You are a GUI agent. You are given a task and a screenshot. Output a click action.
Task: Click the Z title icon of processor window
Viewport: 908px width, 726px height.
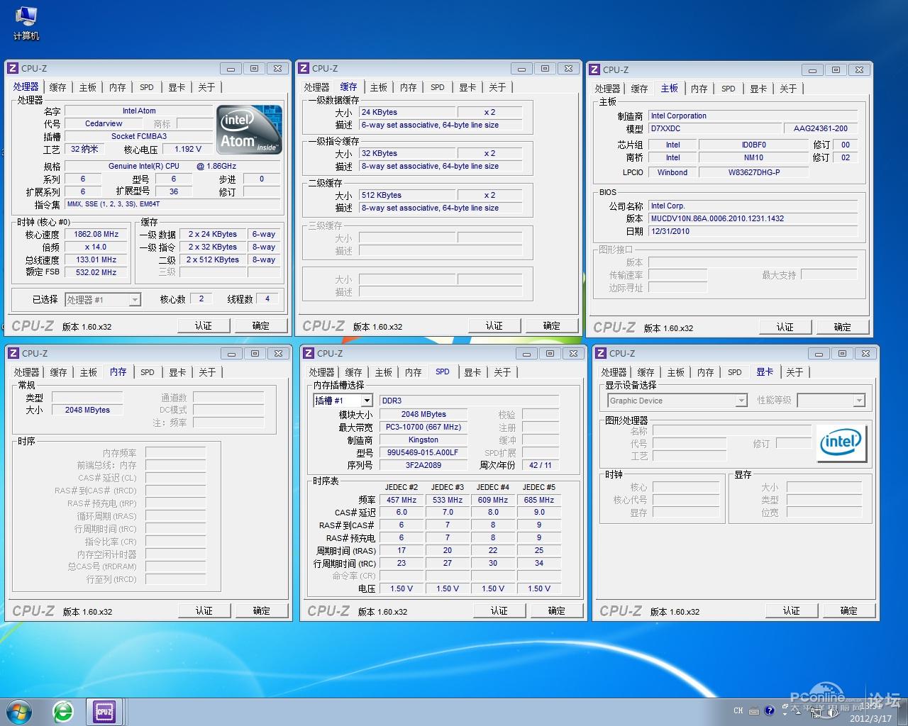[x=13, y=68]
